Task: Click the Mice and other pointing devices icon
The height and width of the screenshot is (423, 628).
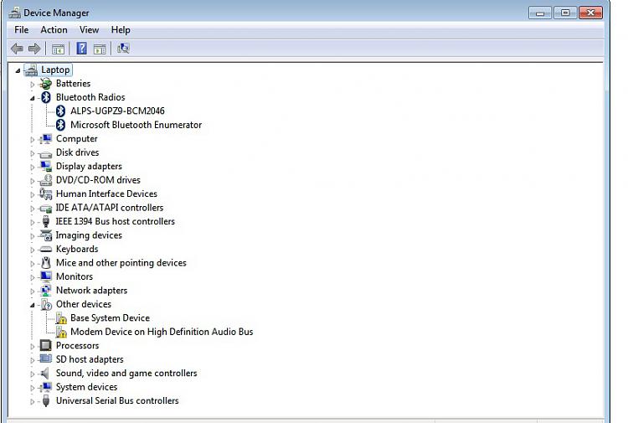Action: click(46, 263)
